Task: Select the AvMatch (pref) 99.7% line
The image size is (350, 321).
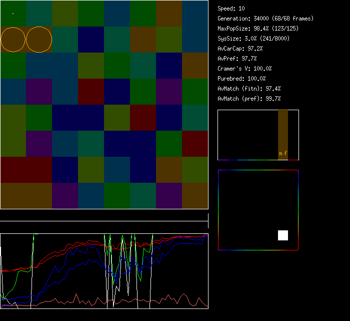Action: coord(249,99)
